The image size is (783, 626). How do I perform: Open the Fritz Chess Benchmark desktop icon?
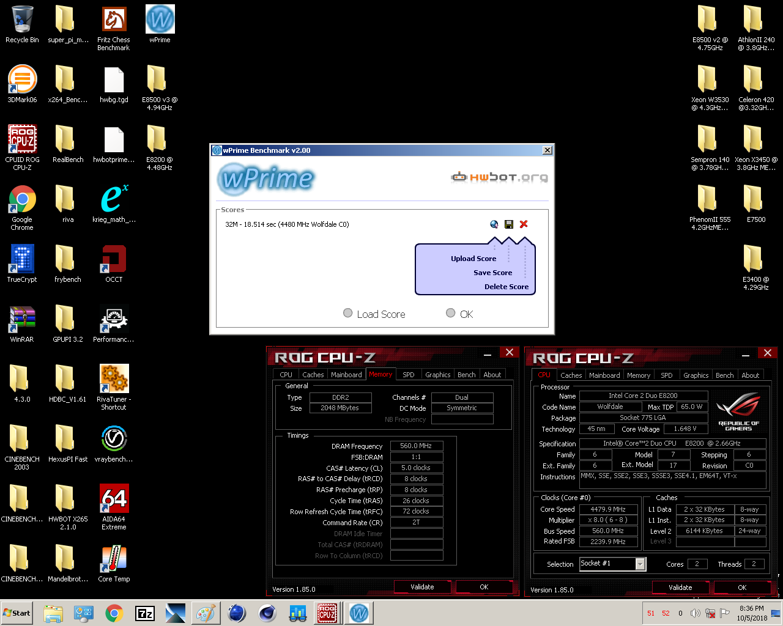[114, 28]
